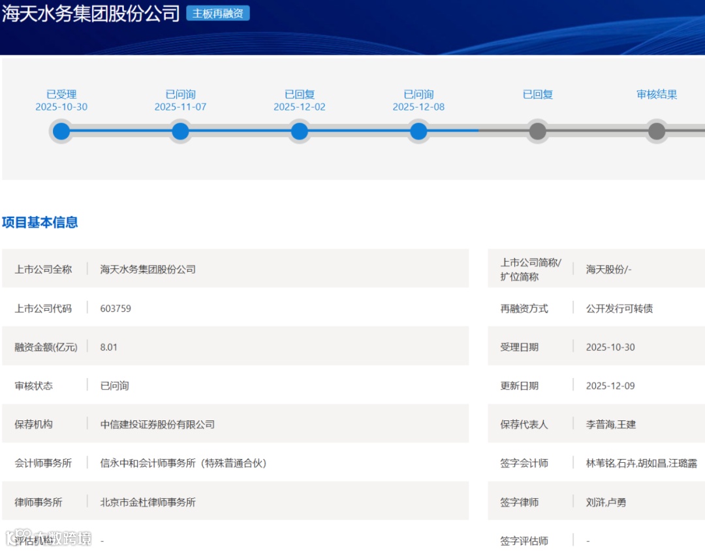The height and width of the screenshot is (551, 705).
Task: Click the 上市公司全称 label
Action: pos(43,270)
